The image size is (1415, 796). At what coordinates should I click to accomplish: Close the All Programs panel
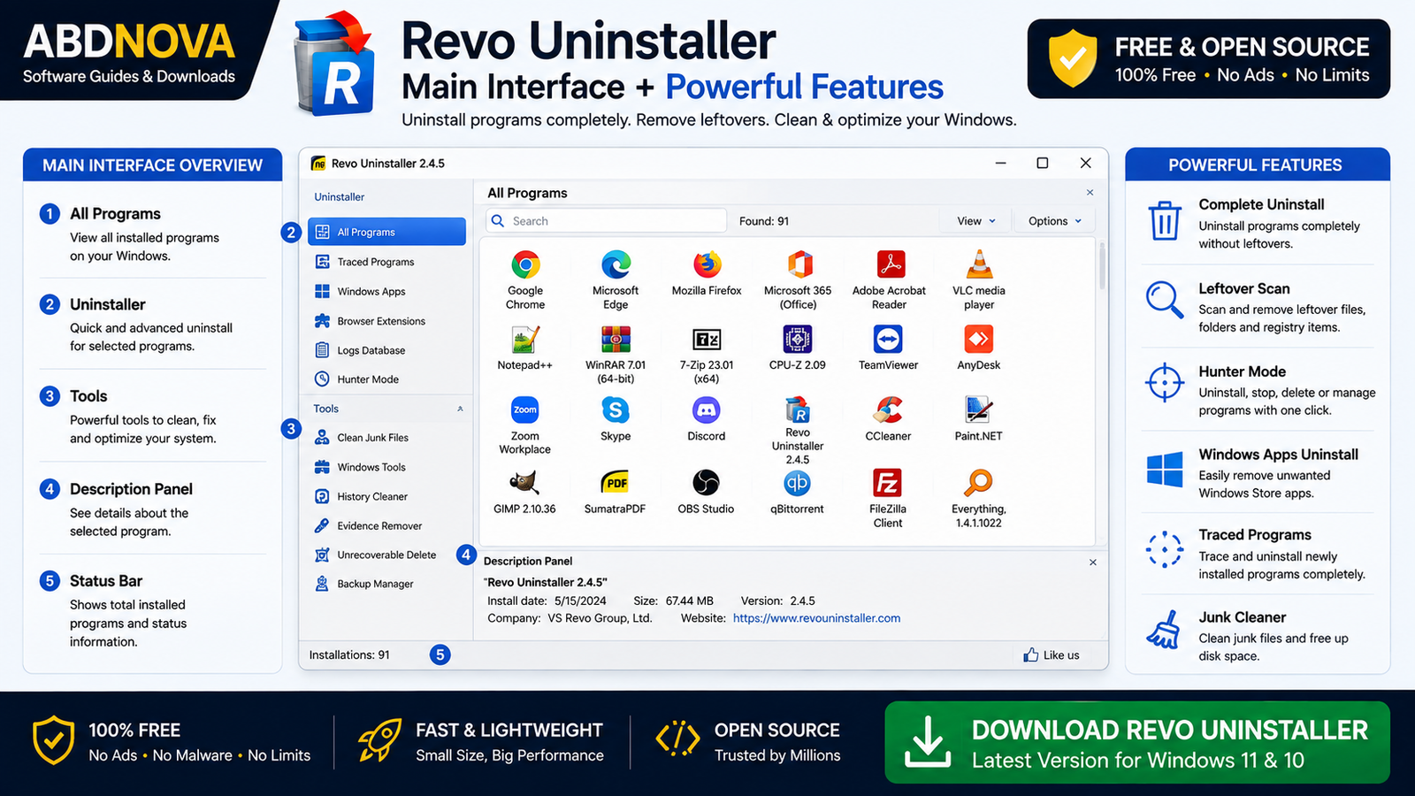point(1090,193)
